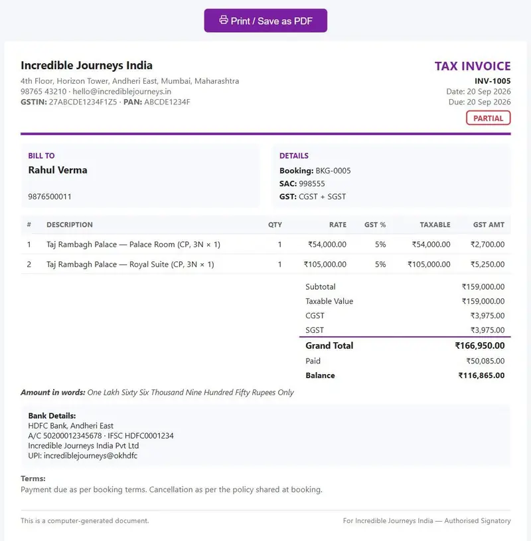Screen dimensions: 531x541
Task: Click the QTY column header
Action: [x=275, y=225]
